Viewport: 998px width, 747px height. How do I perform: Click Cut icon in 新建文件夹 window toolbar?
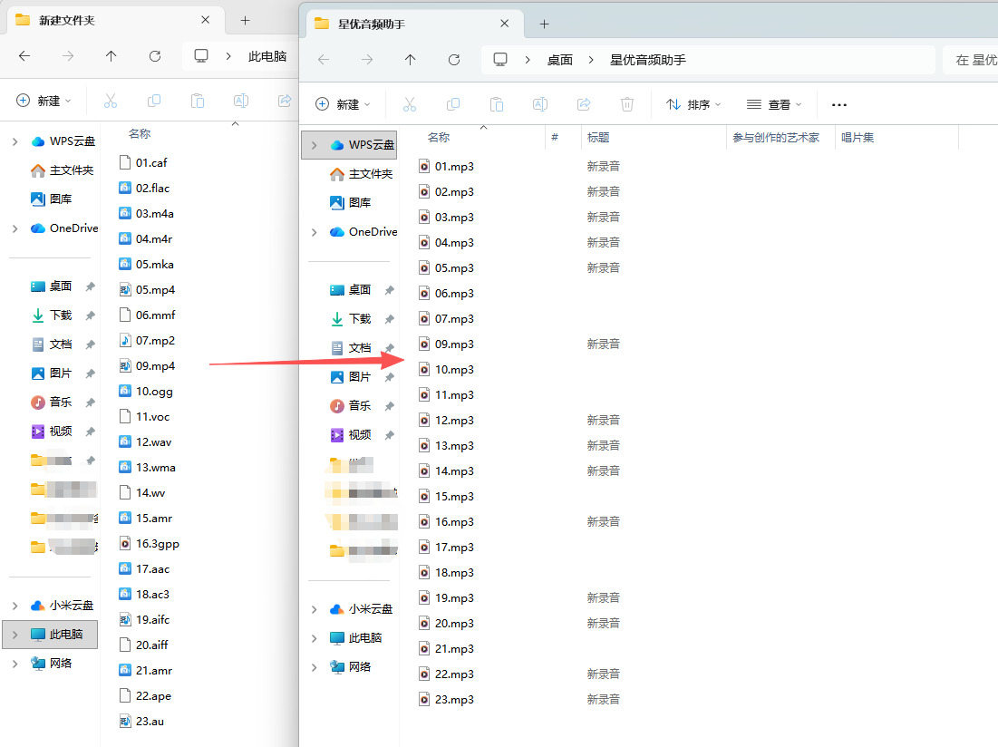click(x=110, y=101)
